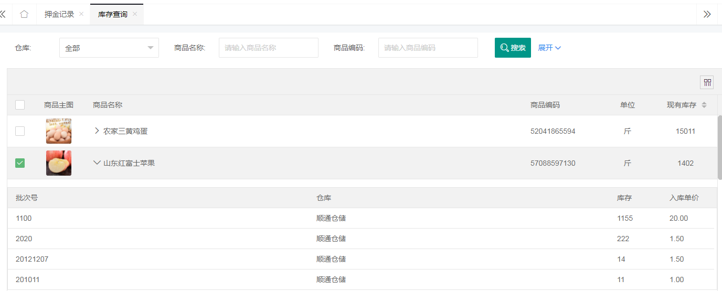Check the 农家三黄鸡蛋 row checkbox
Screen dimensions: 722x291
[20, 131]
